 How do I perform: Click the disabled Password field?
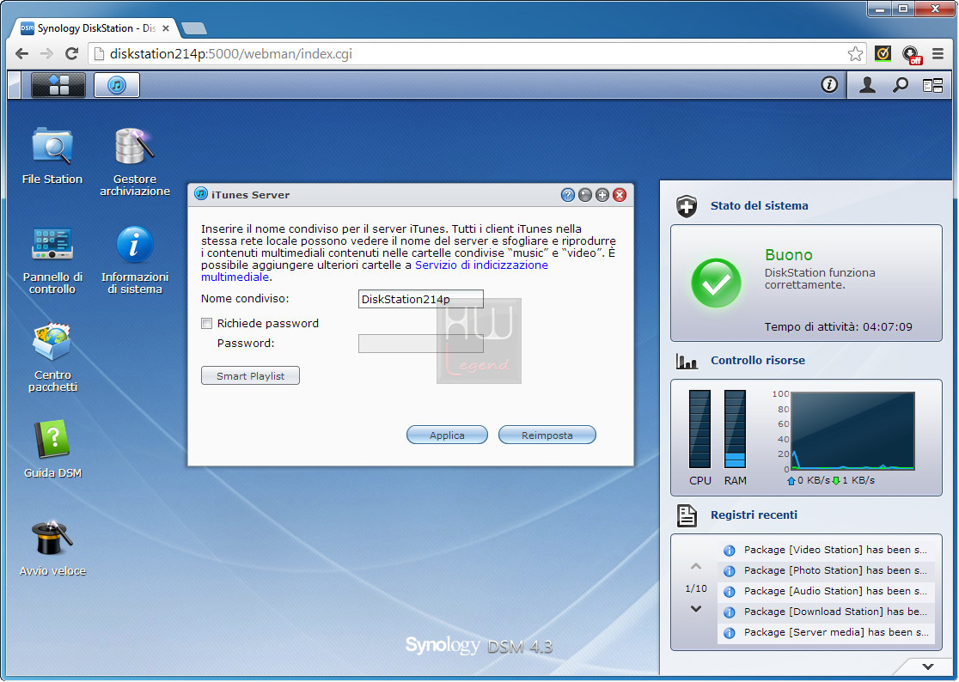point(421,344)
